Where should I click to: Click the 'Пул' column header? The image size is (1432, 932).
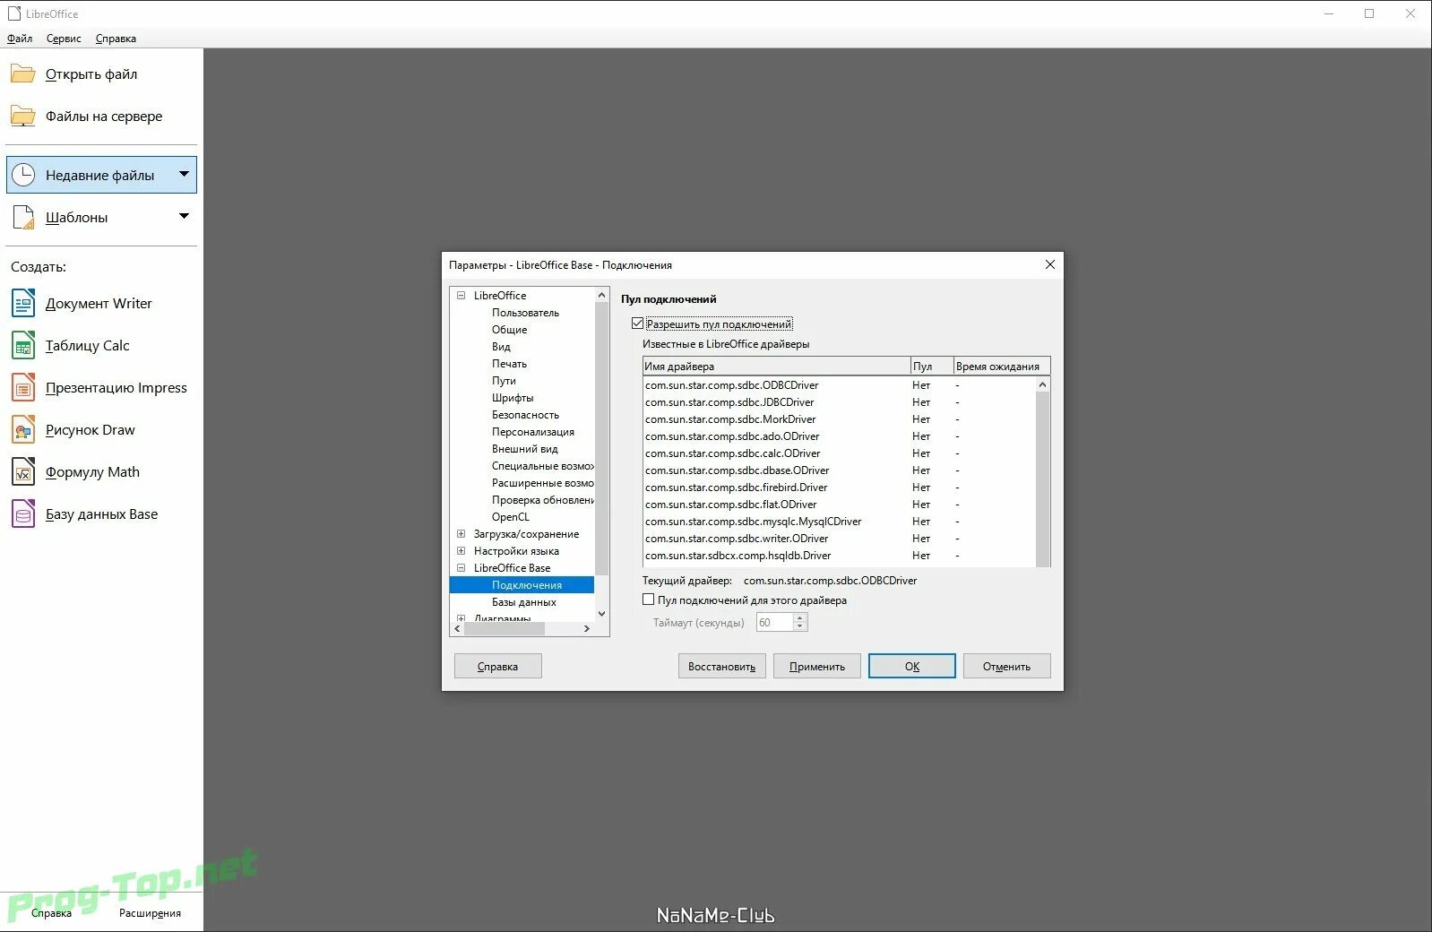point(932,366)
